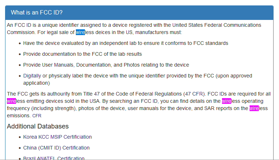Visit the Brazil ANATEL Certification link
The image size is (279, 160).
(x=54, y=158)
